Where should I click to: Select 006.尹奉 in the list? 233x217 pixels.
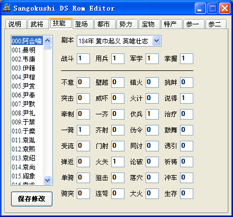(27, 95)
